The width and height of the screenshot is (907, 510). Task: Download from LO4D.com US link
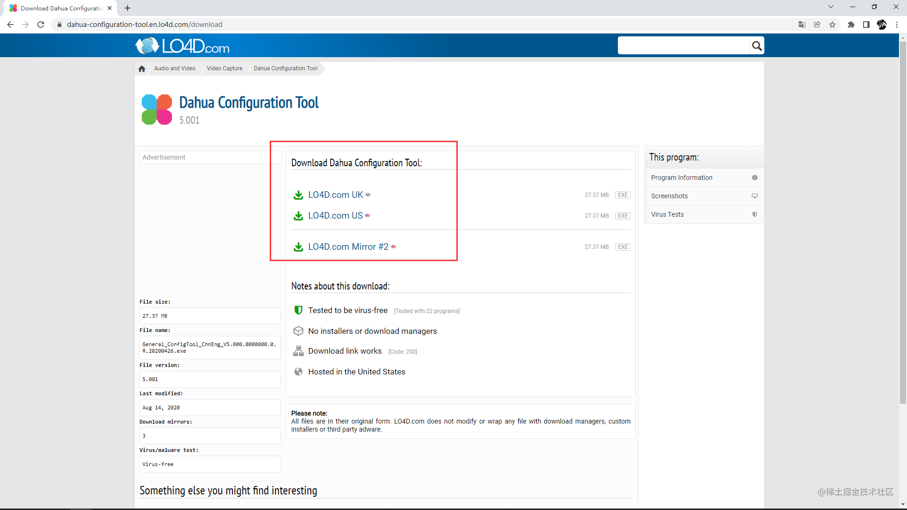point(335,216)
